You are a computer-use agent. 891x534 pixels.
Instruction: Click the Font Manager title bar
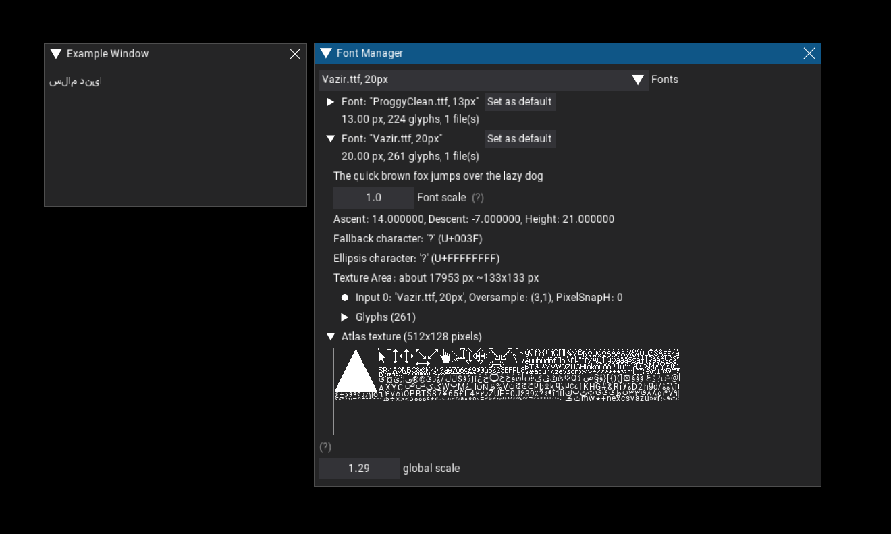(x=567, y=53)
